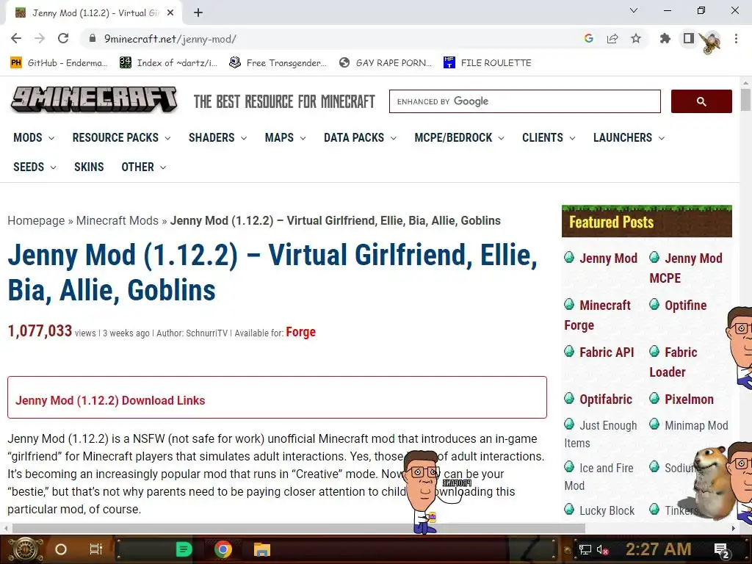
Task: Expand the SEEDS menu
Action: point(35,167)
